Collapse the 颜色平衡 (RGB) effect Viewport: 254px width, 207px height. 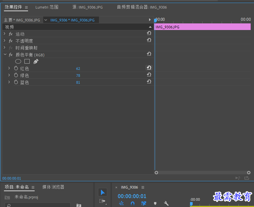(5, 54)
